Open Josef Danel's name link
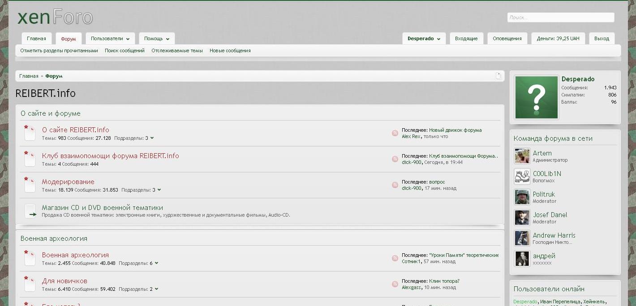This screenshot has height=306, width=636. click(x=550, y=215)
